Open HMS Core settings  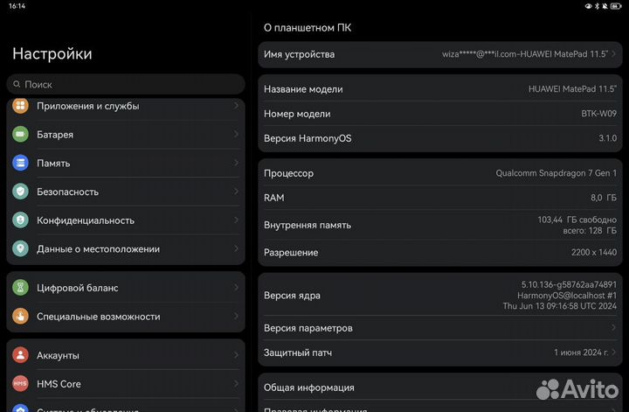[x=126, y=384]
